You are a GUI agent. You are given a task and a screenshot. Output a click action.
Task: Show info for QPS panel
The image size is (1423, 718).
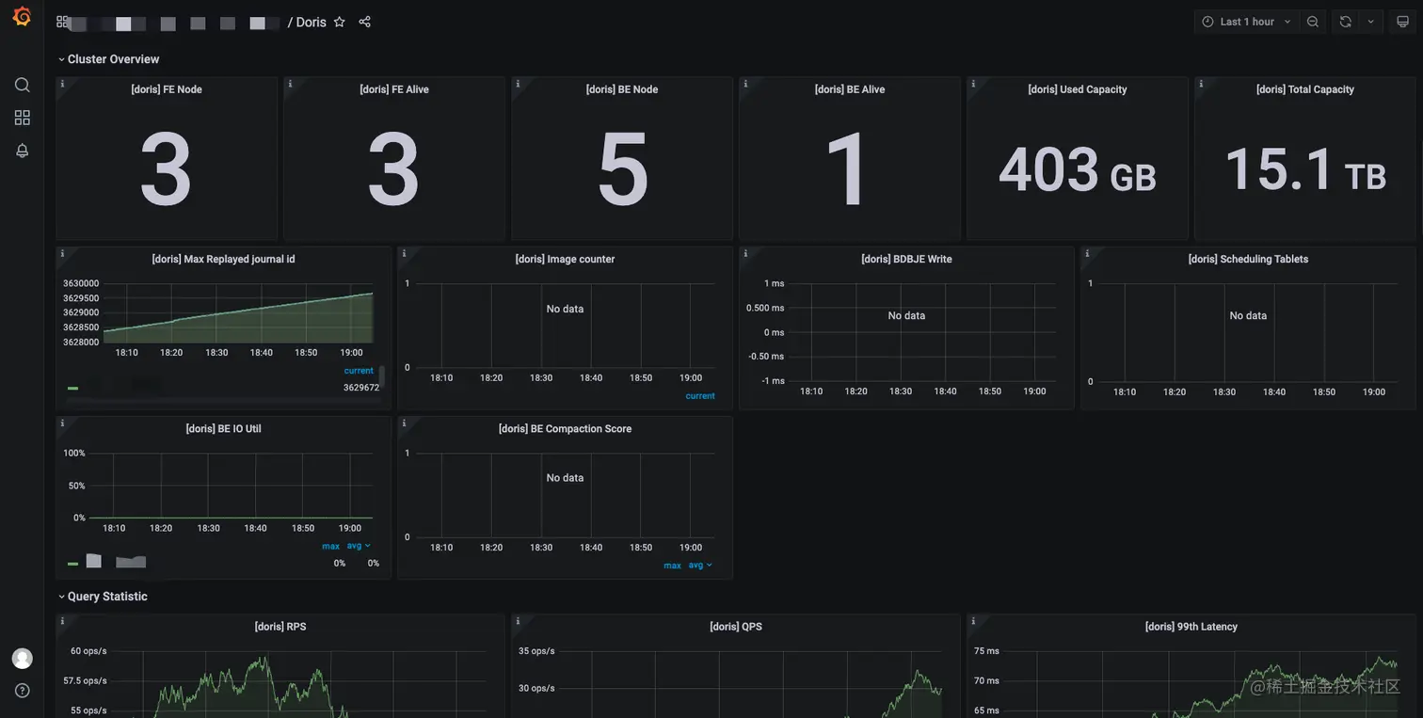(x=518, y=621)
